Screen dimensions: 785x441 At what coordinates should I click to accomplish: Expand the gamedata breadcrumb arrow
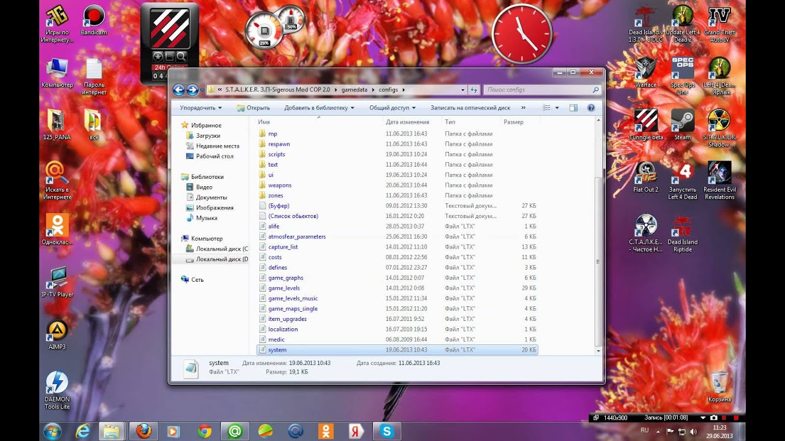point(373,90)
